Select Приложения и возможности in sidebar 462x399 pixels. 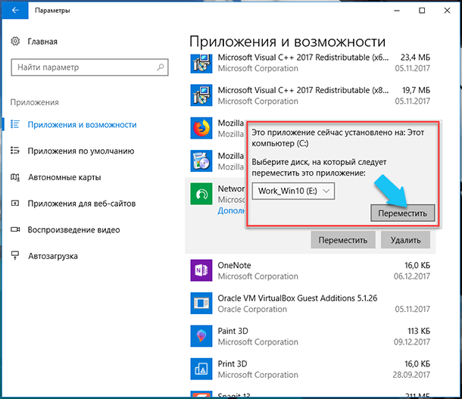pos(82,125)
